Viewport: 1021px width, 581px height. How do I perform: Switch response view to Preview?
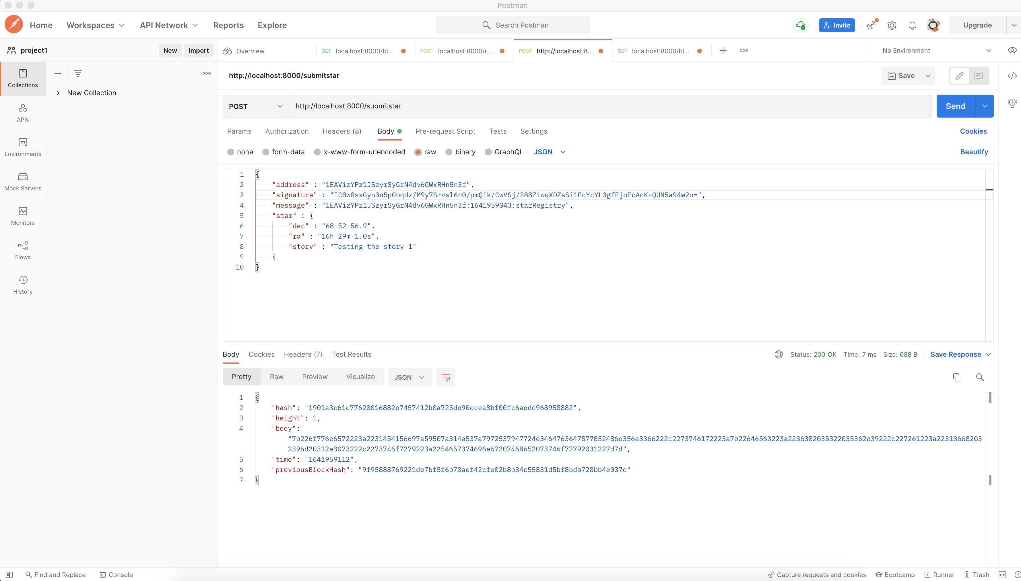(315, 377)
